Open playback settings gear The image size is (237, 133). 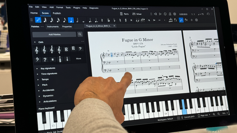pyautogui.click(x=174, y=14)
